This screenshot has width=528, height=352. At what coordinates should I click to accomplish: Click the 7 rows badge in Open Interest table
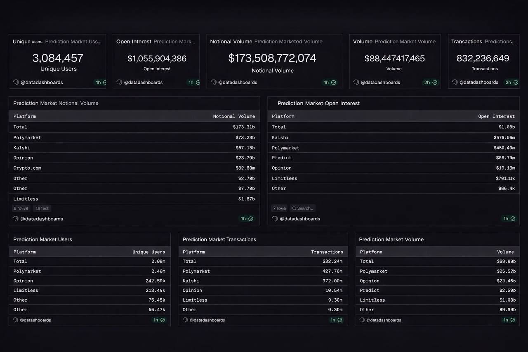point(279,208)
